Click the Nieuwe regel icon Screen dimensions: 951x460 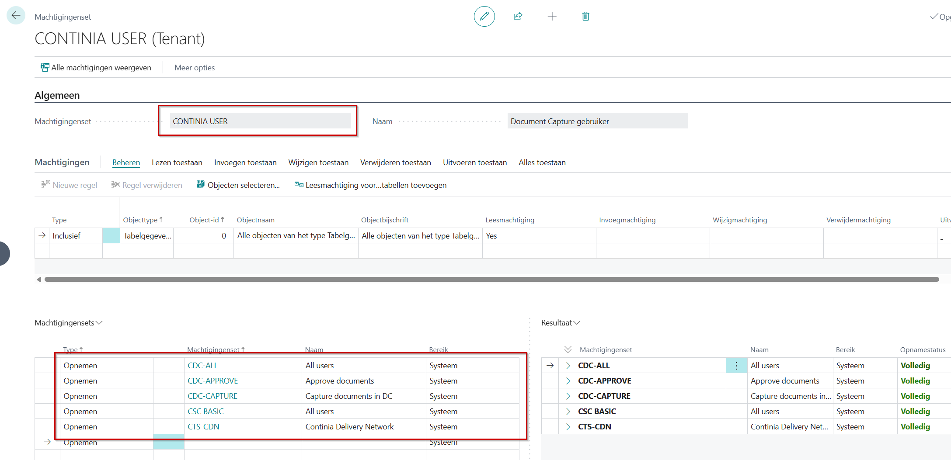pyautogui.click(x=45, y=185)
